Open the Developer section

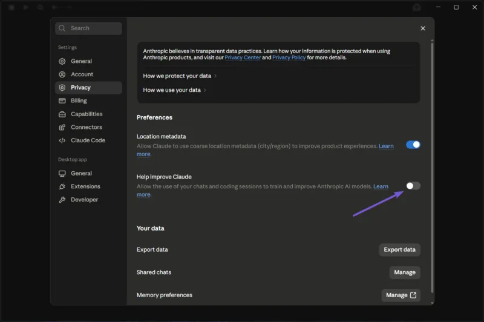pyautogui.click(x=88, y=200)
